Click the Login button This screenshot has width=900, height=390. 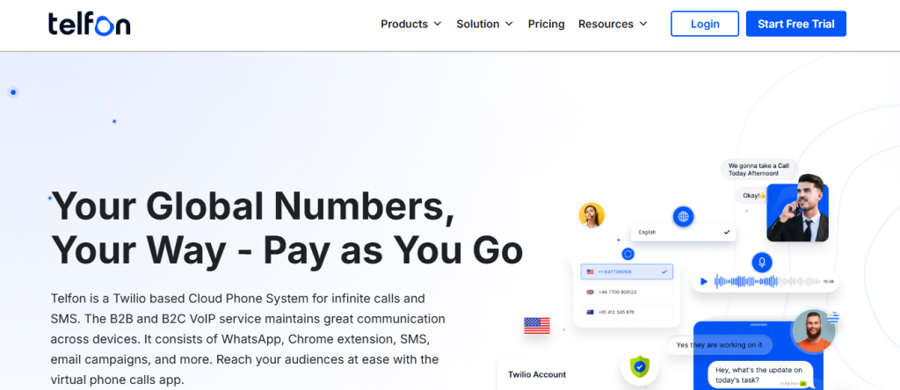[x=705, y=24]
